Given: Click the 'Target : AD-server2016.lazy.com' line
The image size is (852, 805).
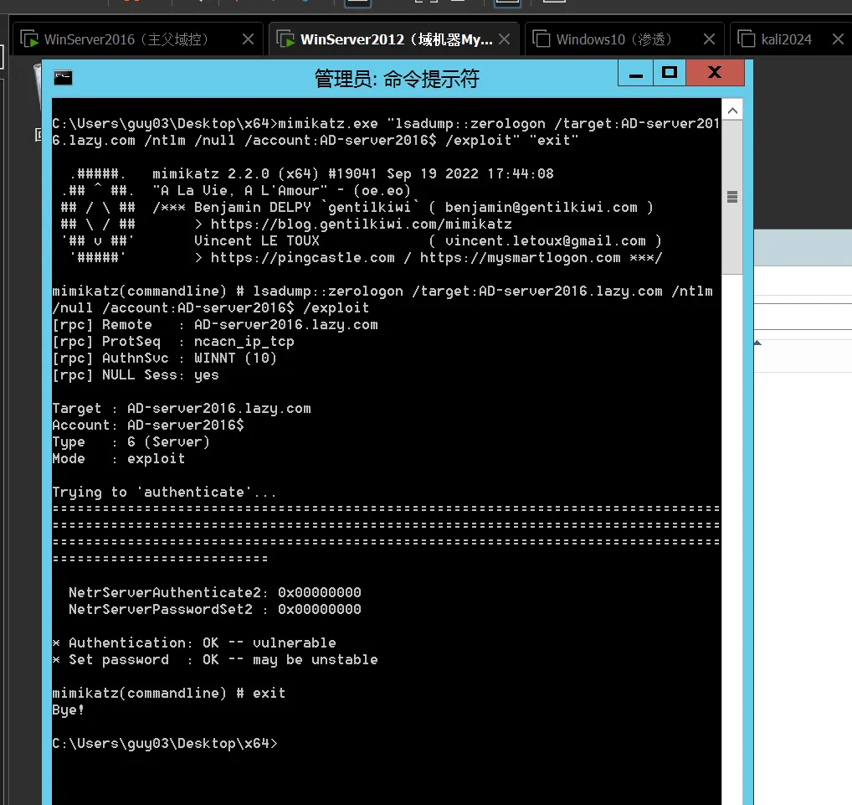Looking at the screenshot, I should coord(182,409).
